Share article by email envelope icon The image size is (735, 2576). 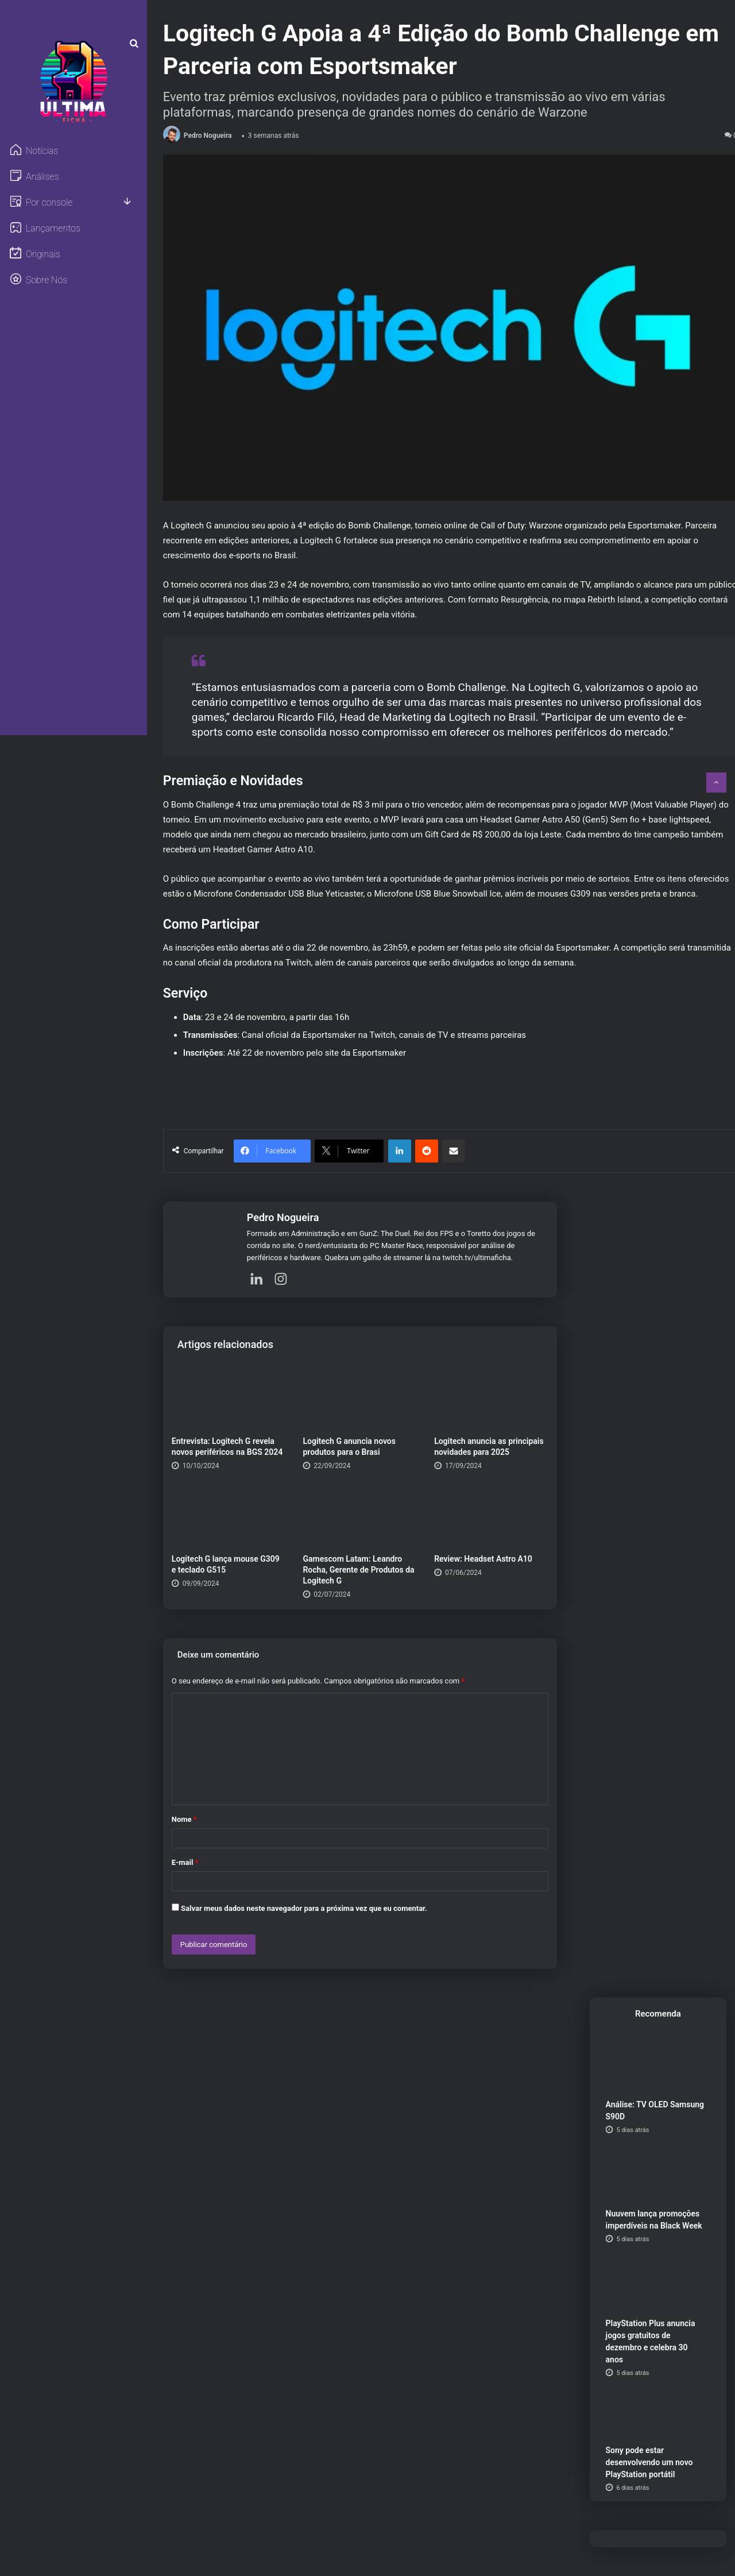454,1151
